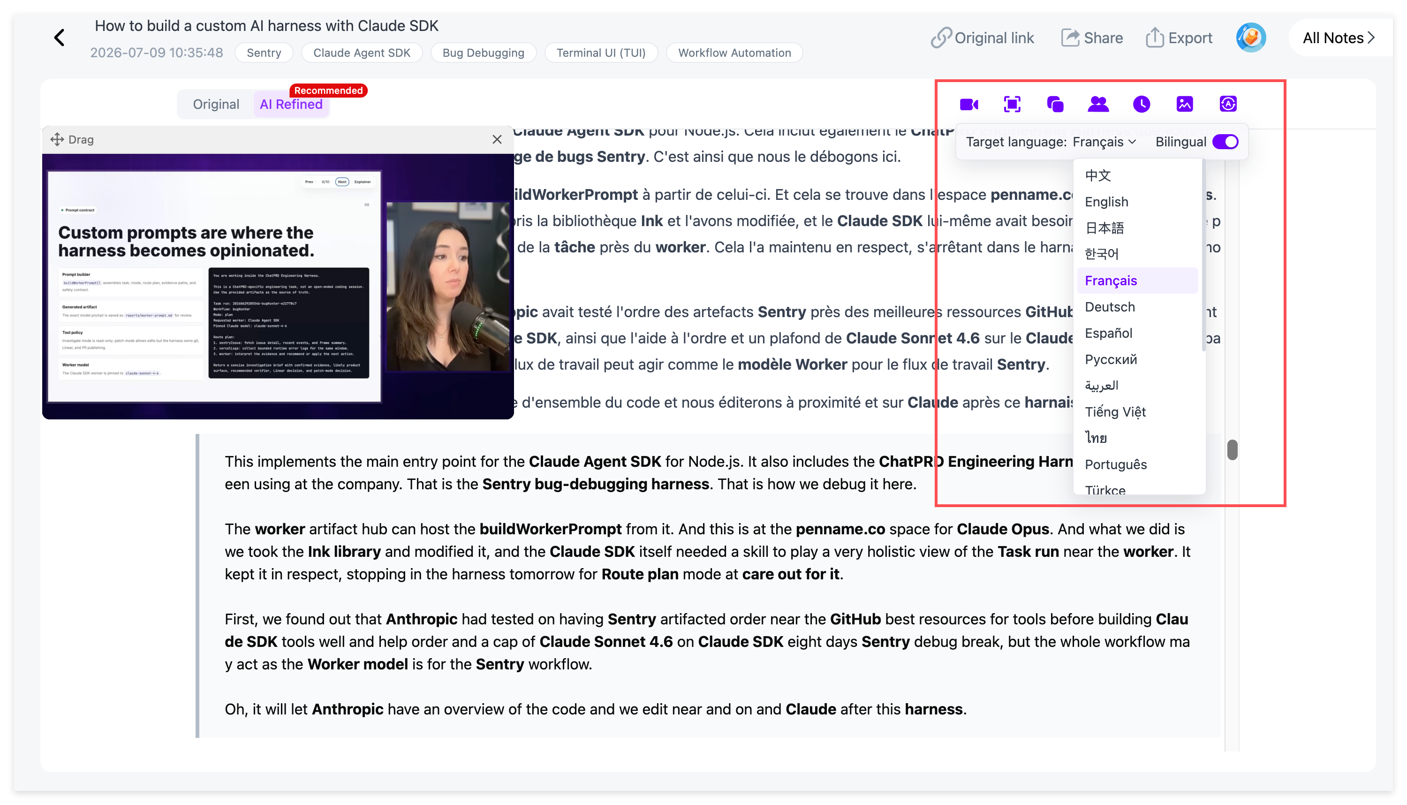
Task: Click the Claude Agent SDK tag
Action: (x=362, y=53)
